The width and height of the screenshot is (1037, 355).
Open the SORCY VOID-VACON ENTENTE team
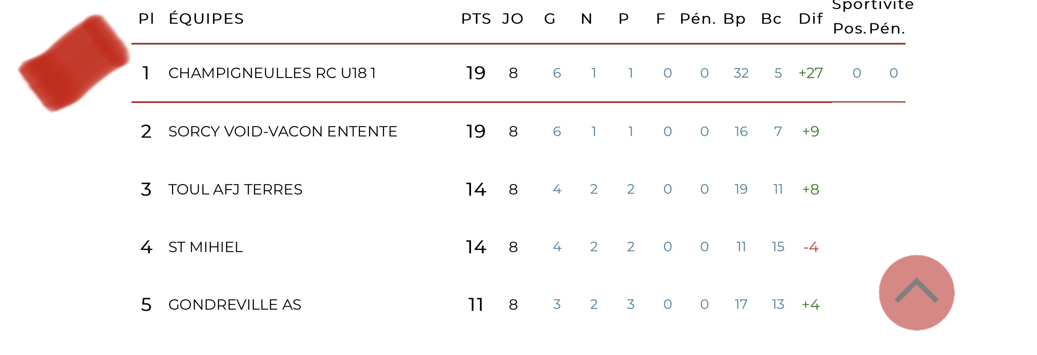pos(283,132)
